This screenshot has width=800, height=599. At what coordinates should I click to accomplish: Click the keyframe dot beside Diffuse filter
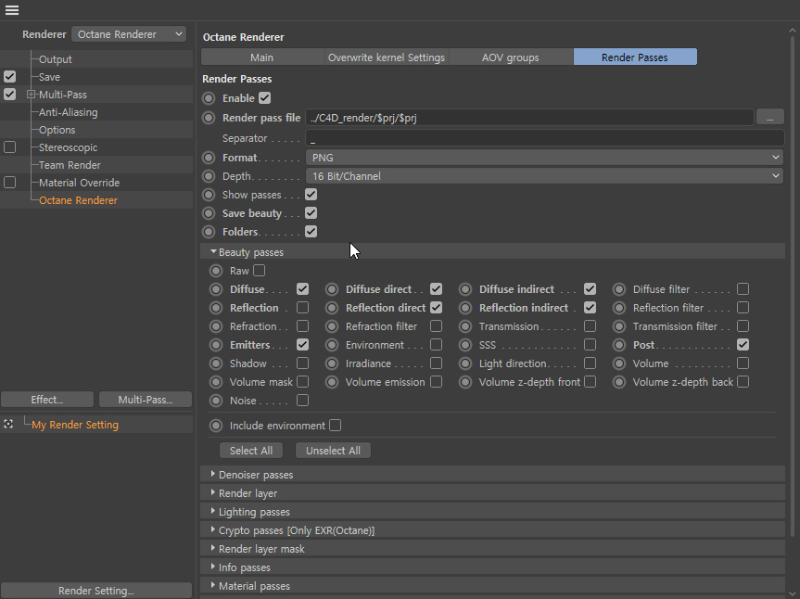click(x=619, y=289)
